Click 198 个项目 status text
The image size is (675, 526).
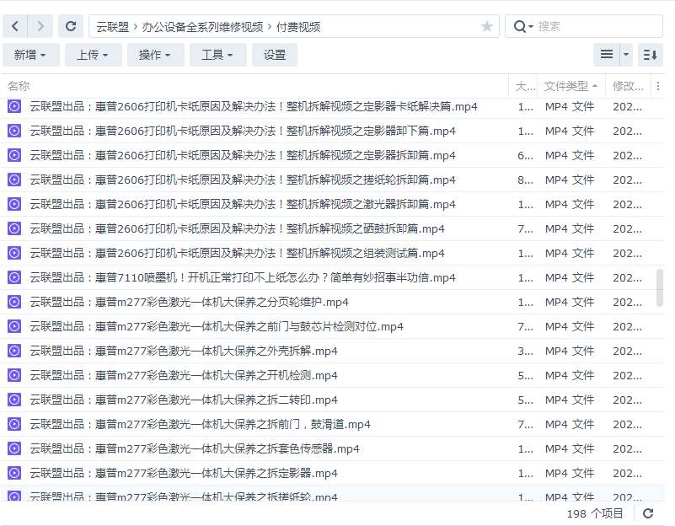[595, 513]
